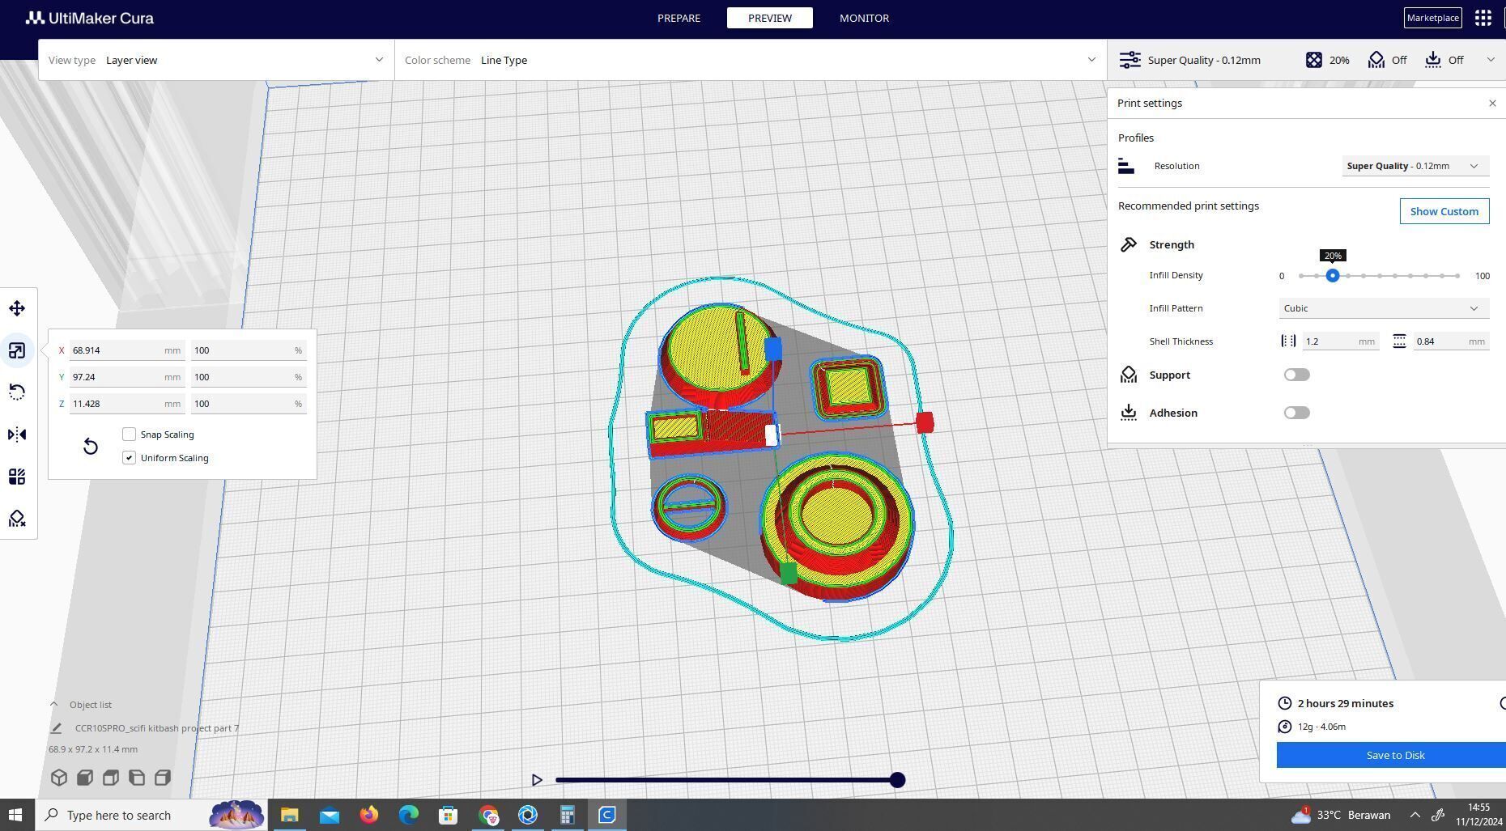Viewport: 1506px width, 831px height.
Task: Switch to the MONITOR tab
Action: click(864, 18)
